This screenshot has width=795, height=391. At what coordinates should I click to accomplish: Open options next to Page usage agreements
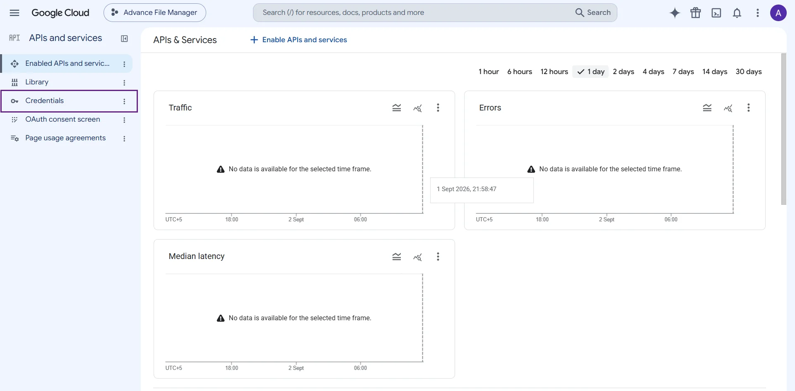[124, 139]
